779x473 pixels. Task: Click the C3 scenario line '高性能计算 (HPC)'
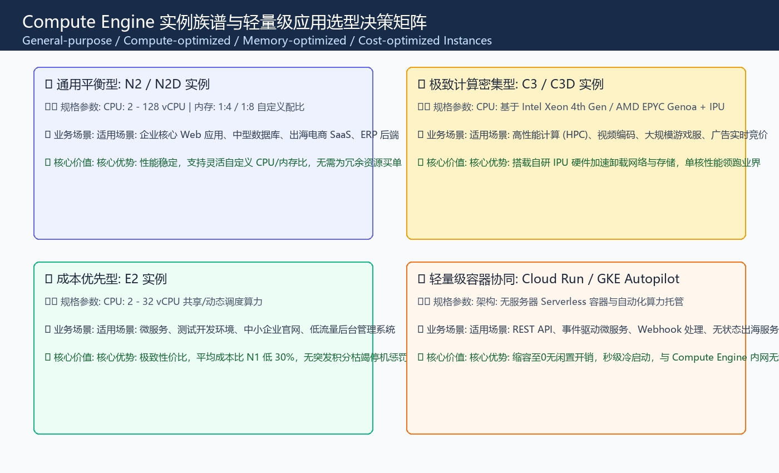click(x=593, y=135)
